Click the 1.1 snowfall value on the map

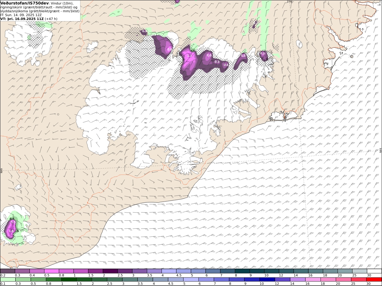point(189,56)
